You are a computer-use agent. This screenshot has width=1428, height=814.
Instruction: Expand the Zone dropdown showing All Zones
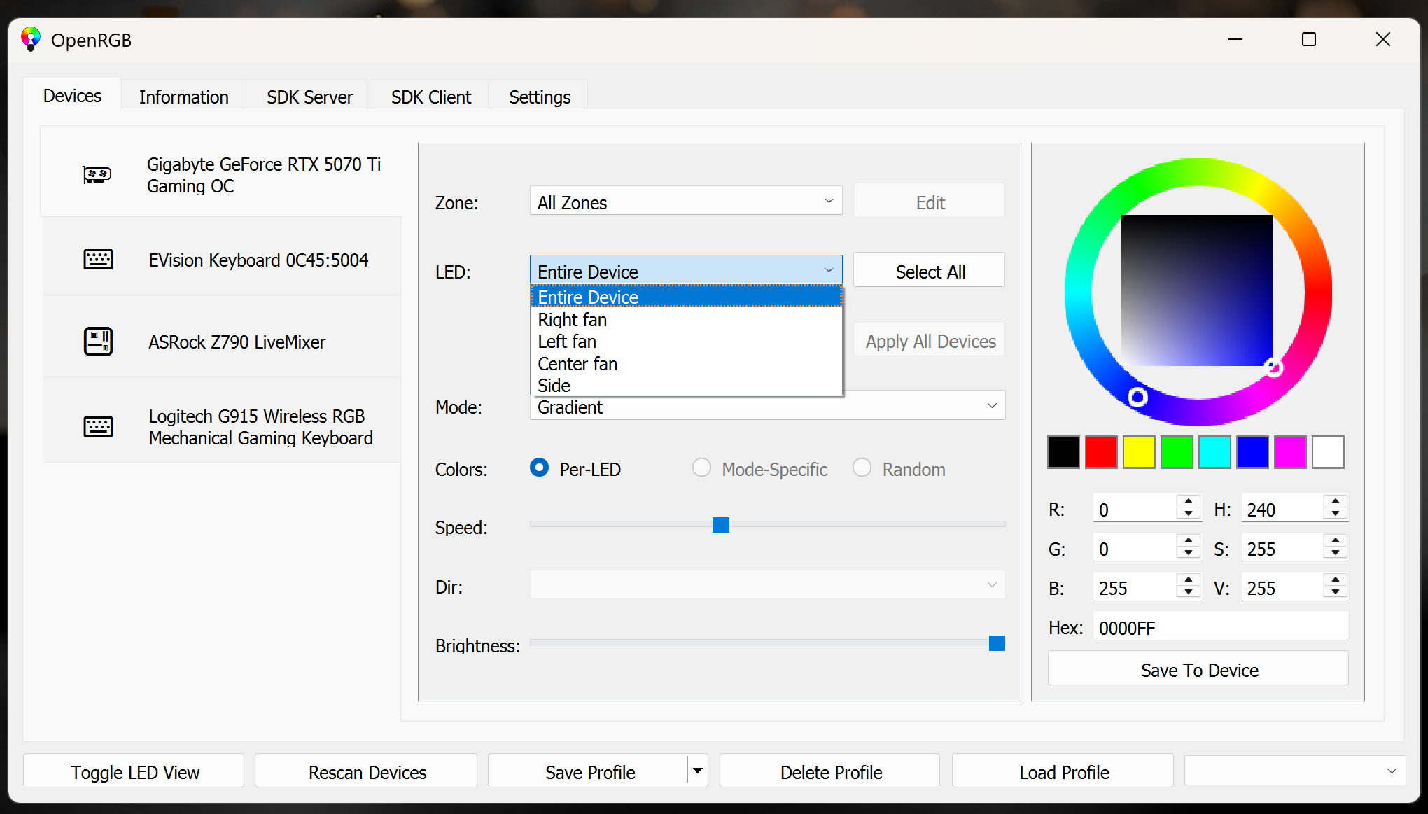686,202
